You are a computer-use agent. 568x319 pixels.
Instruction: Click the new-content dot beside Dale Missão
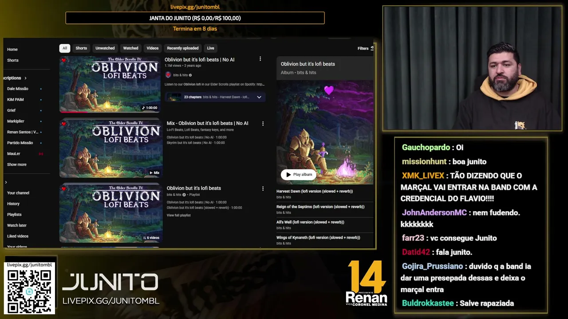41,89
